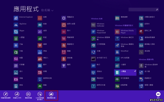Launch WordPad

(x=122, y=52)
